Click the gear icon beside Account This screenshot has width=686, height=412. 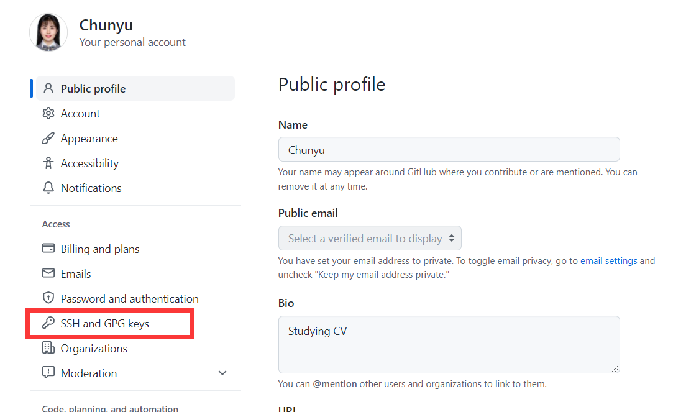pos(48,113)
